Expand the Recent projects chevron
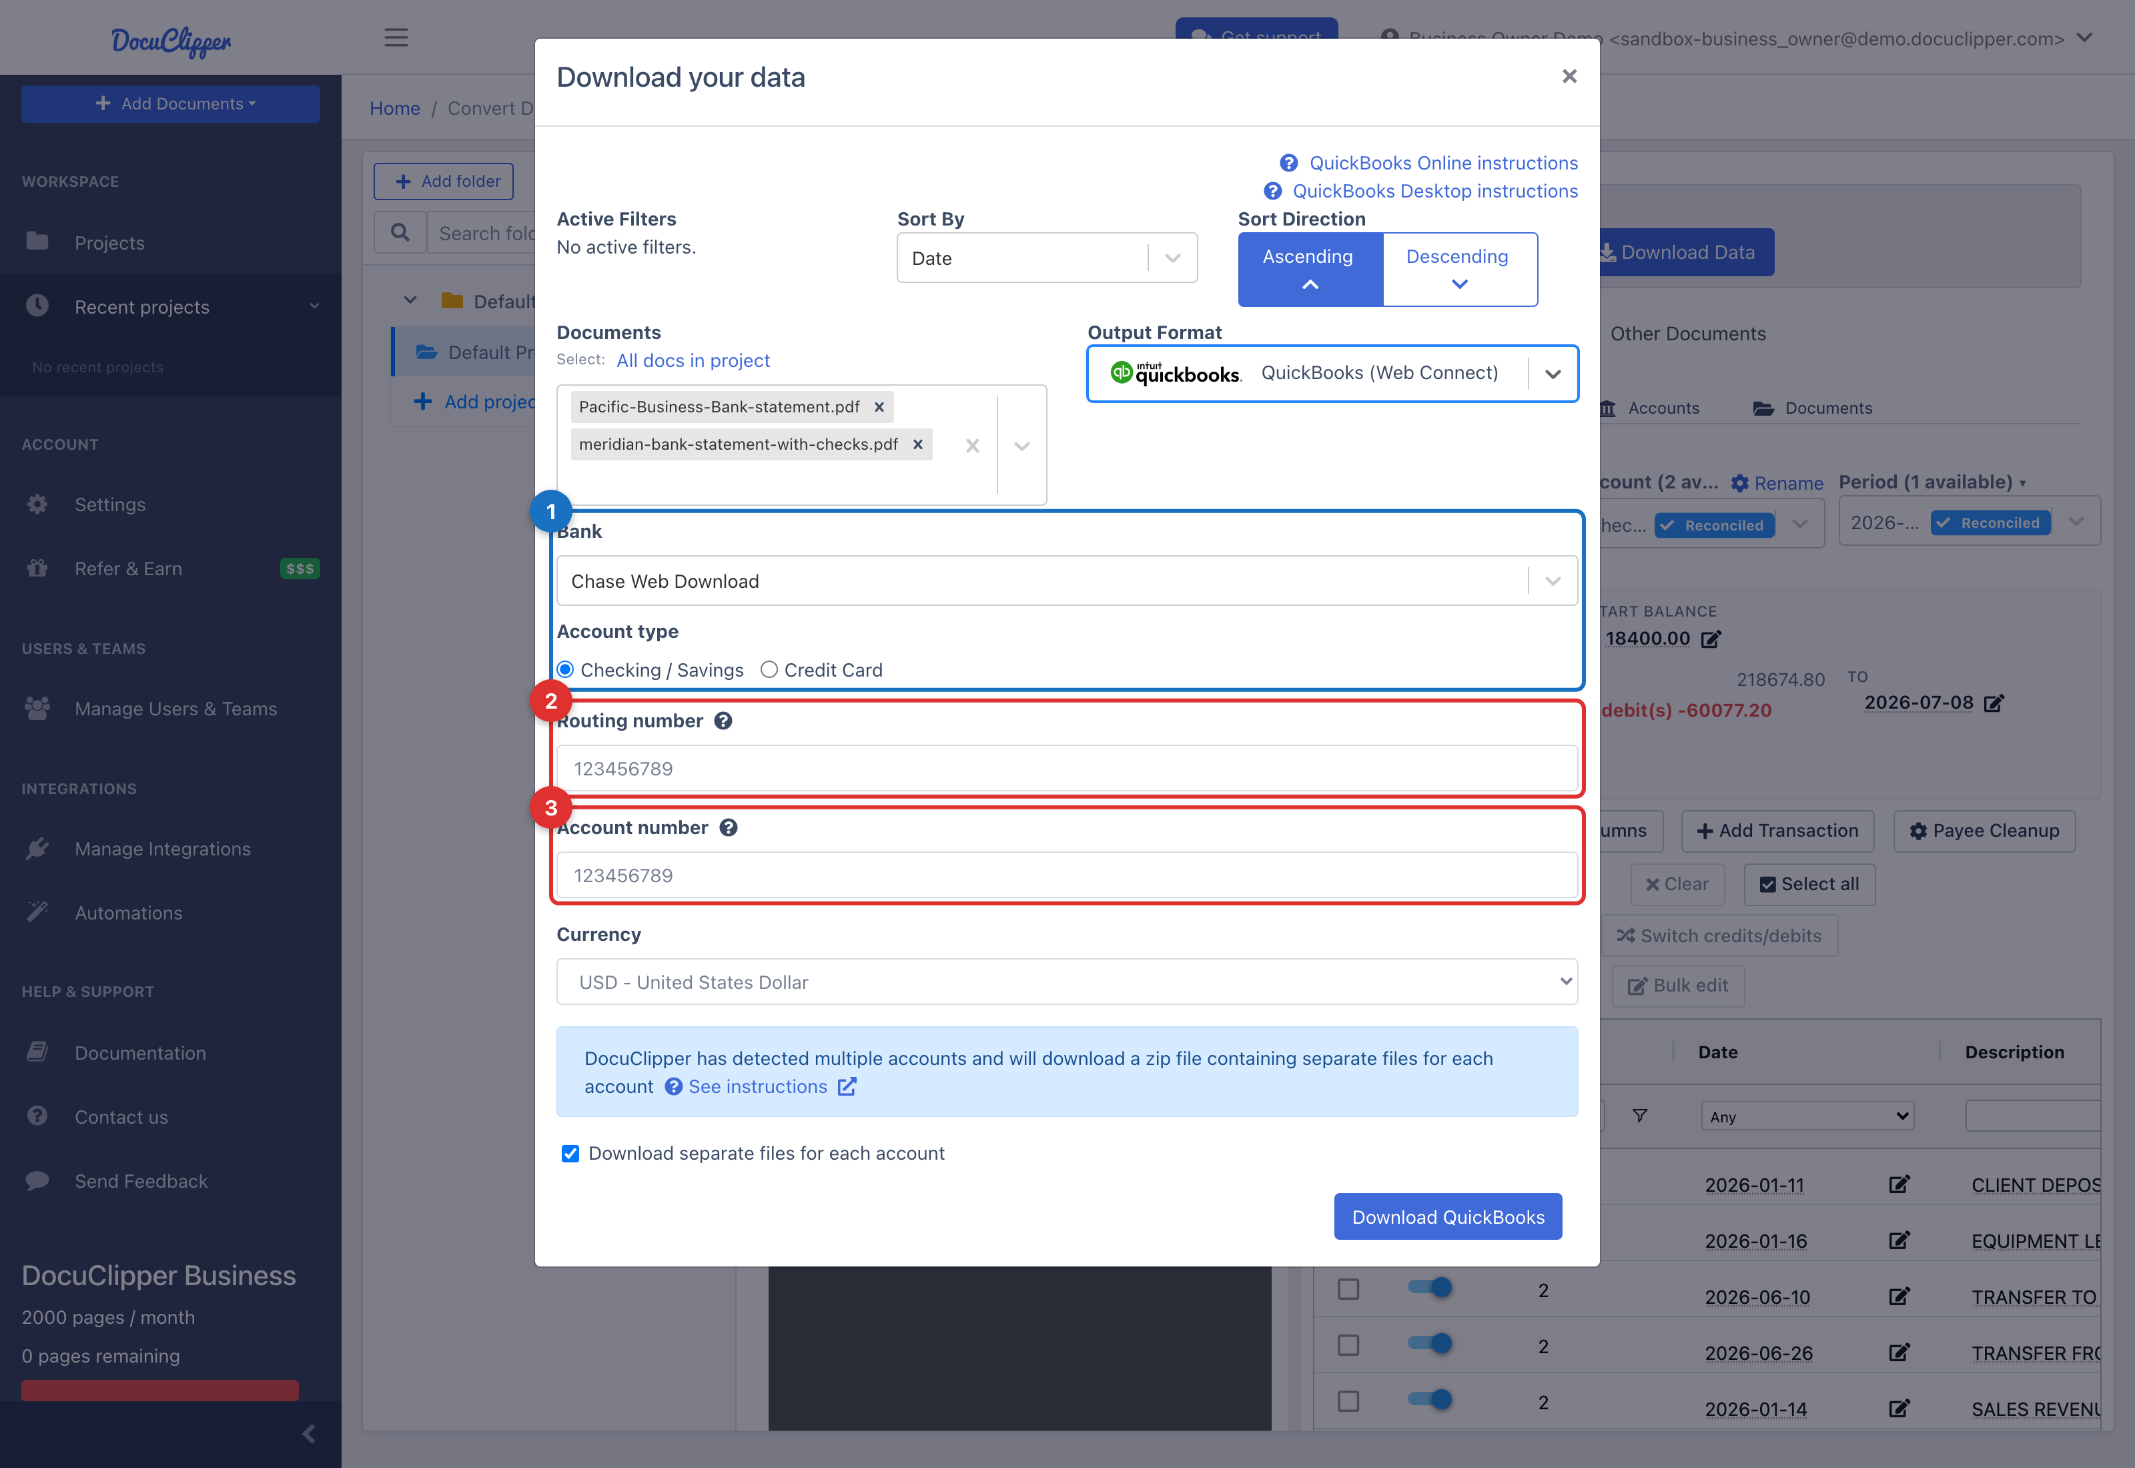This screenshot has width=2135, height=1468. click(x=314, y=306)
